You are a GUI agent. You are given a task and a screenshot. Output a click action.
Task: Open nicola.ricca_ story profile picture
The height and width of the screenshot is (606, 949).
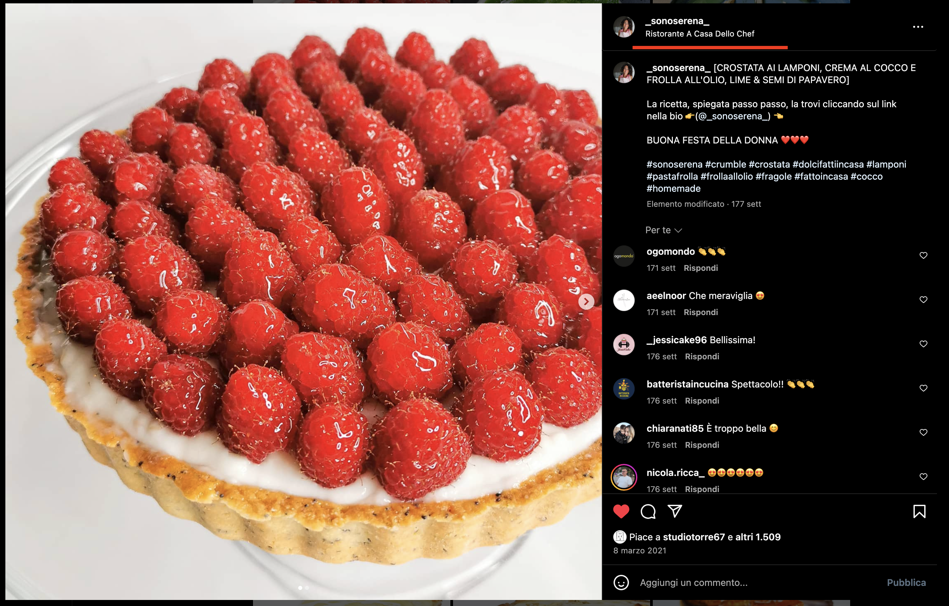624,477
